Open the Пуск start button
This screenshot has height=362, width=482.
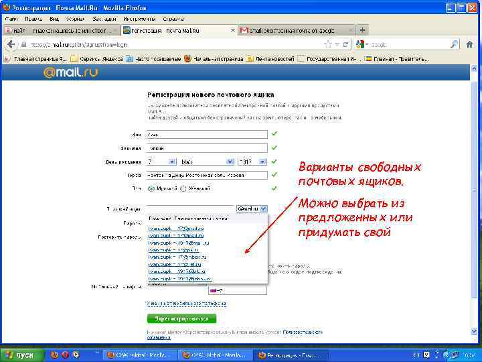click(21, 355)
